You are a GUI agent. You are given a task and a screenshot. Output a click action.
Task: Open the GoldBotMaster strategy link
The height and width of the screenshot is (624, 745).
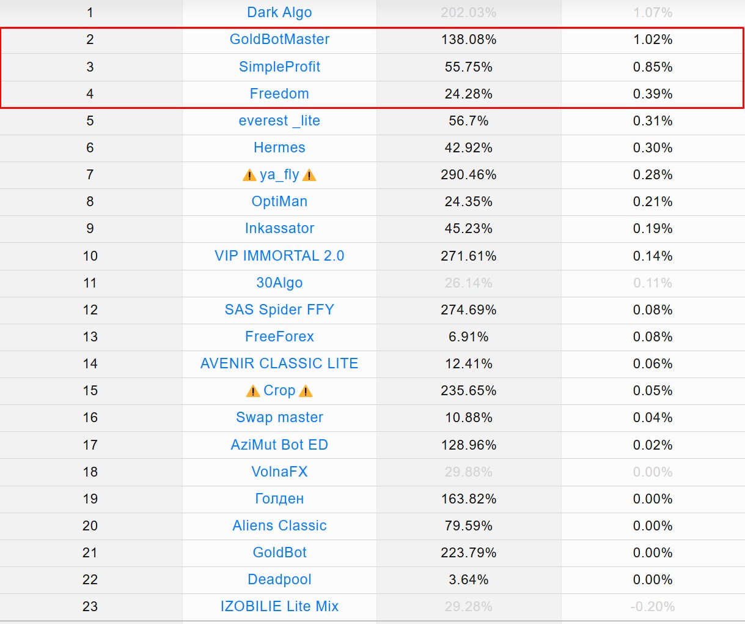[x=279, y=40]
